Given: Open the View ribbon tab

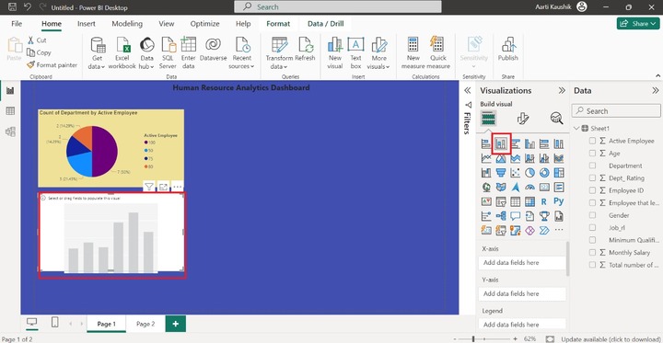Looking at the screenshot, I should coord(166,24).
